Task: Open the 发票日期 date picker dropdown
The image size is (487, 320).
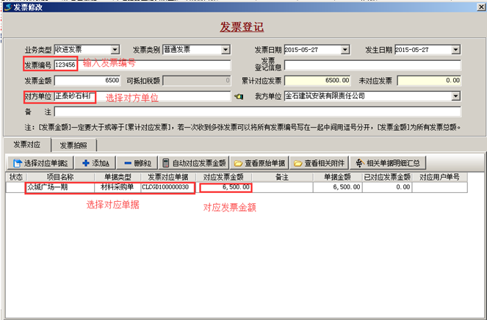Action: coord(347,50)
